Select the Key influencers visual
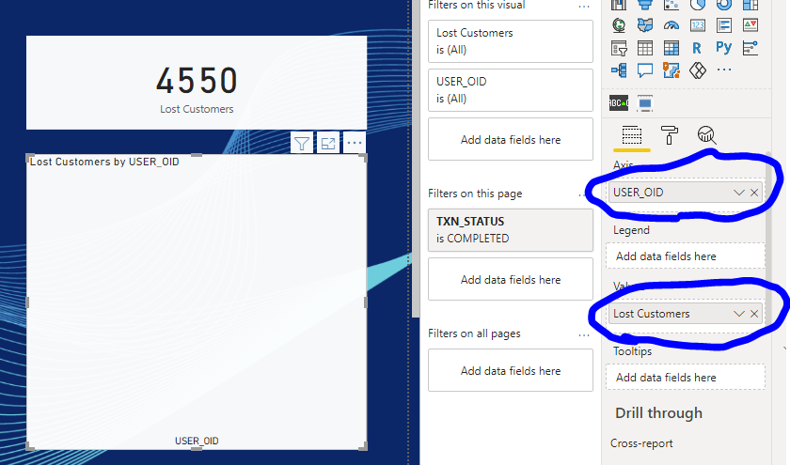790x465 pixels. pos(750,48)
